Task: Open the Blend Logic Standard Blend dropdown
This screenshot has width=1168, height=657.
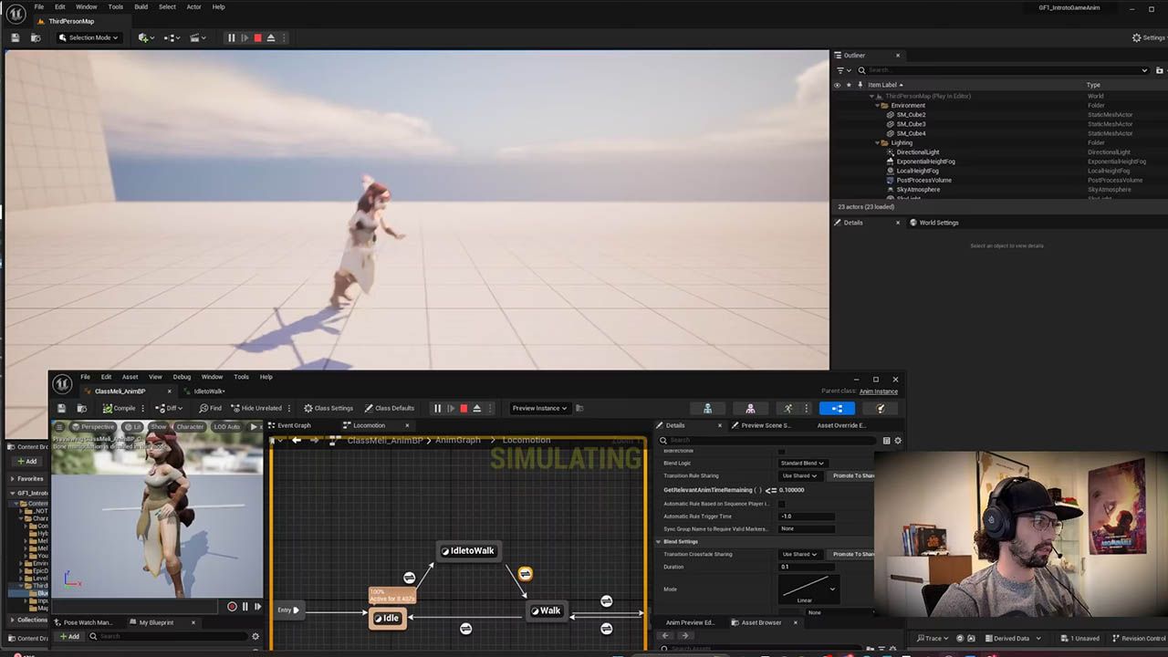Action: click(x=803, y=463)
